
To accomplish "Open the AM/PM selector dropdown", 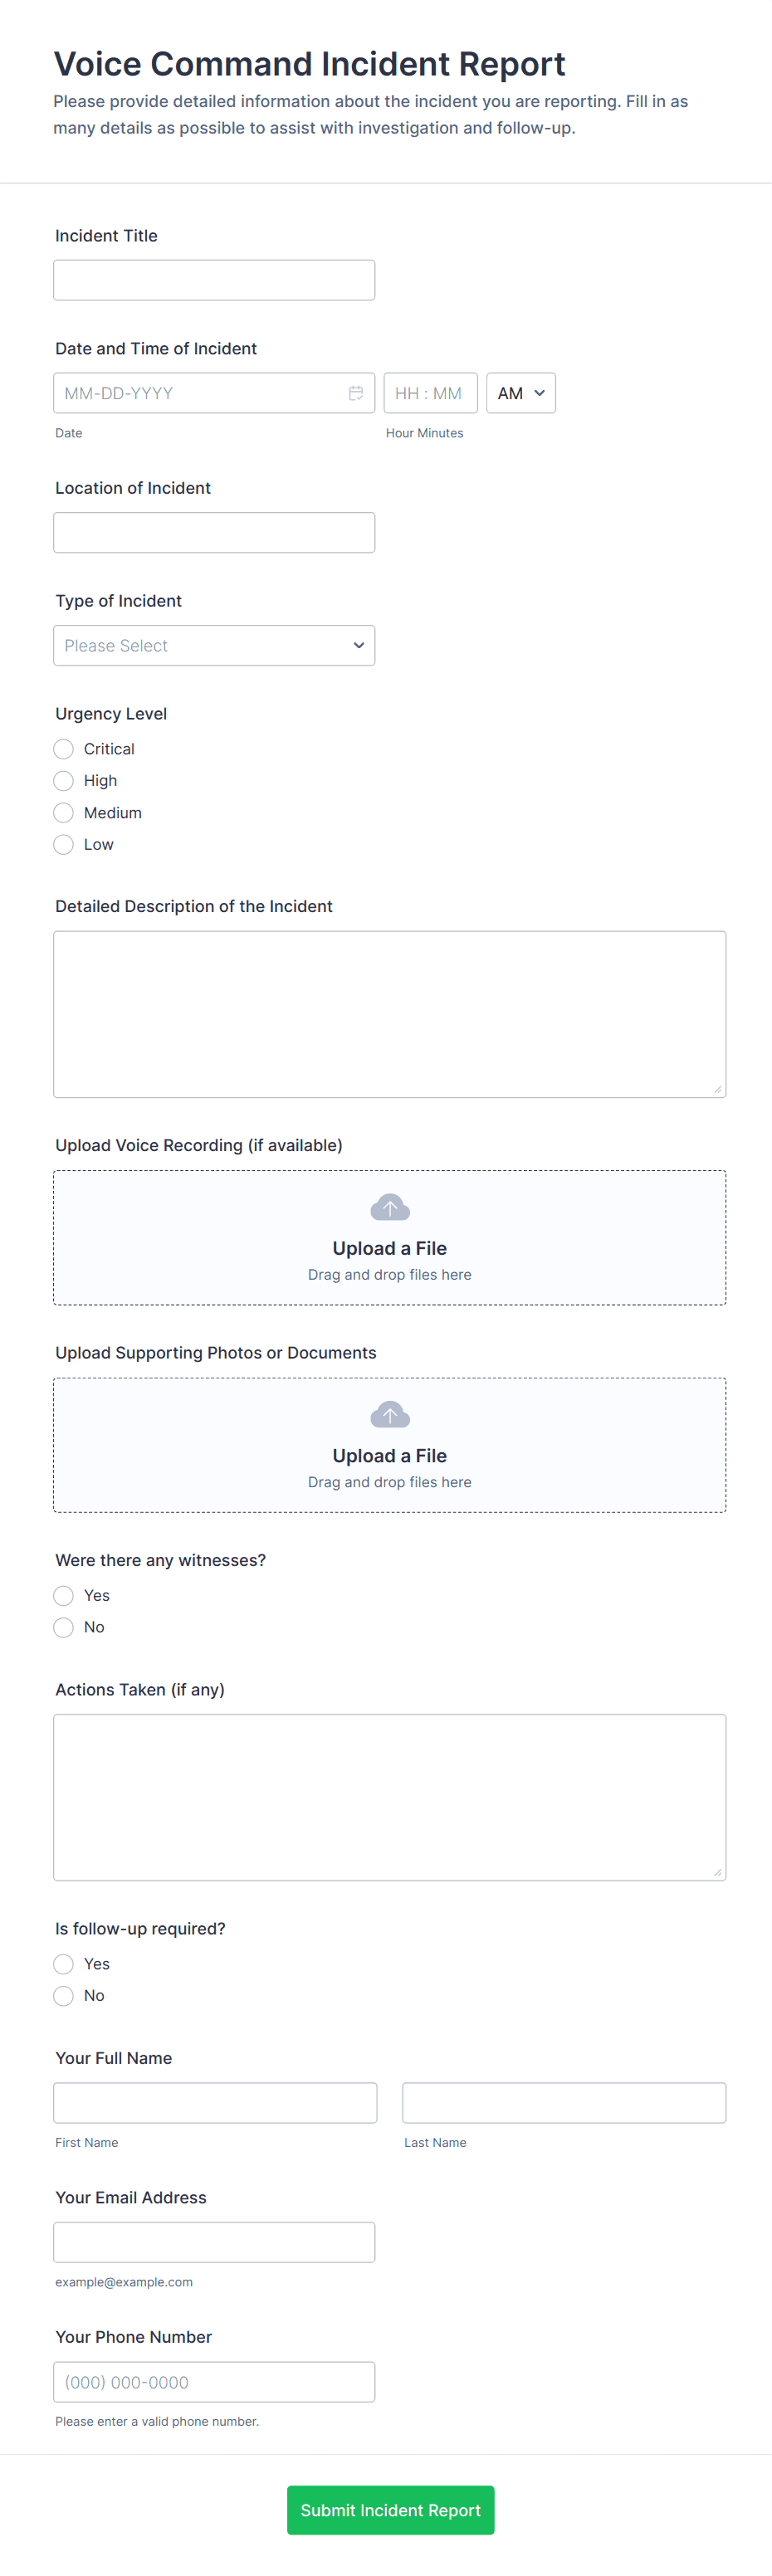I will [520, 393].
